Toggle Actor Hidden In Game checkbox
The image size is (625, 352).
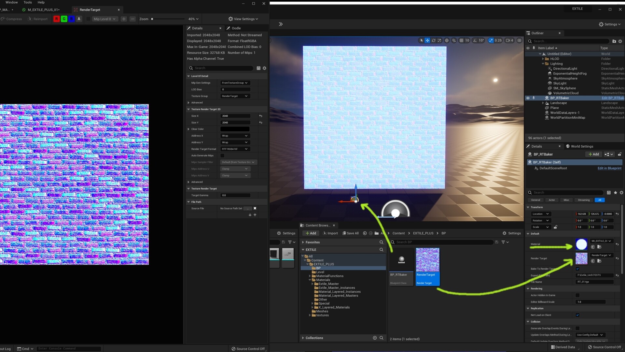click(577, 295)
